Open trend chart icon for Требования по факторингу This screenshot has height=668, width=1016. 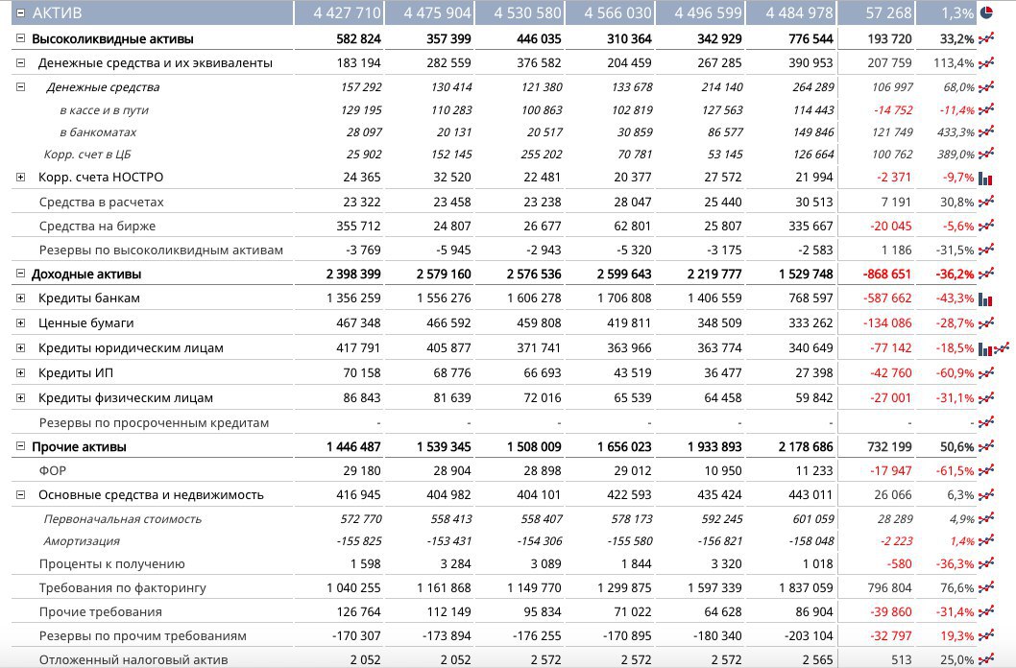[985, 588]
